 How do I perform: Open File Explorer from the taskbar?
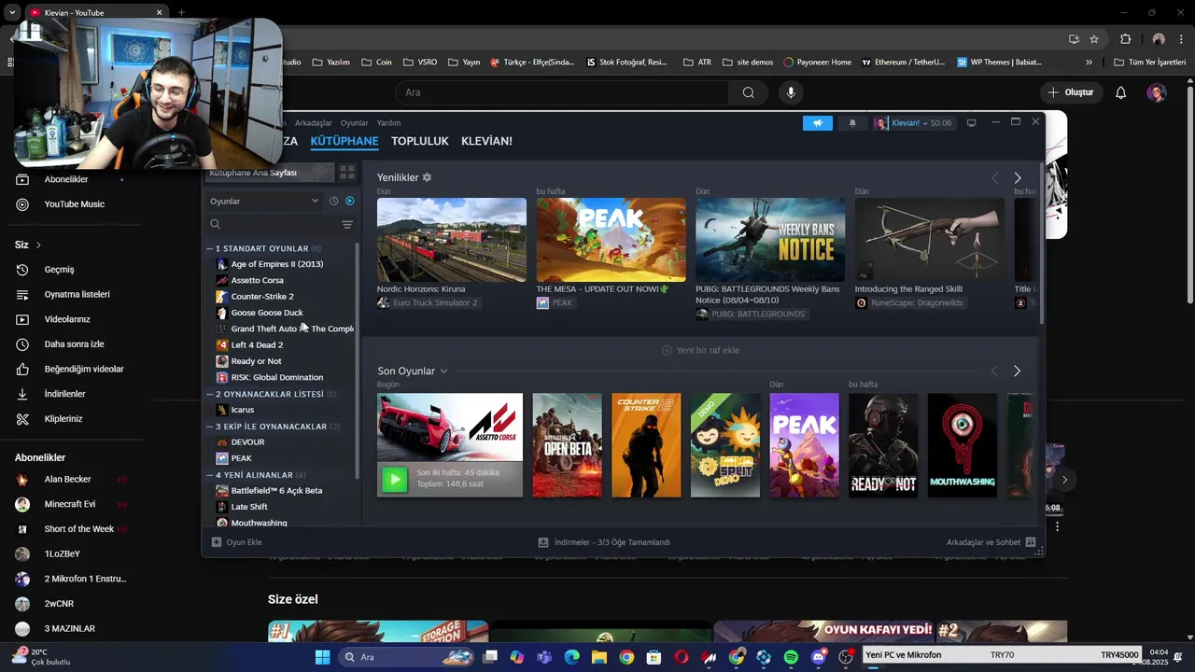click(599, 657)
